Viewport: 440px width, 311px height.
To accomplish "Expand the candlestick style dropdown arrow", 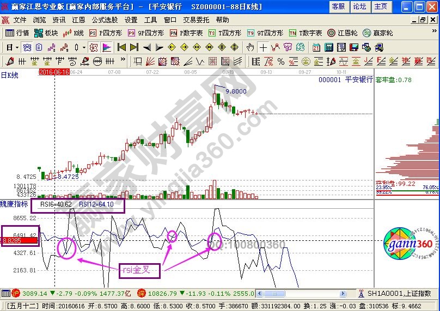I will pyautogui.click(x=83, y=47).
